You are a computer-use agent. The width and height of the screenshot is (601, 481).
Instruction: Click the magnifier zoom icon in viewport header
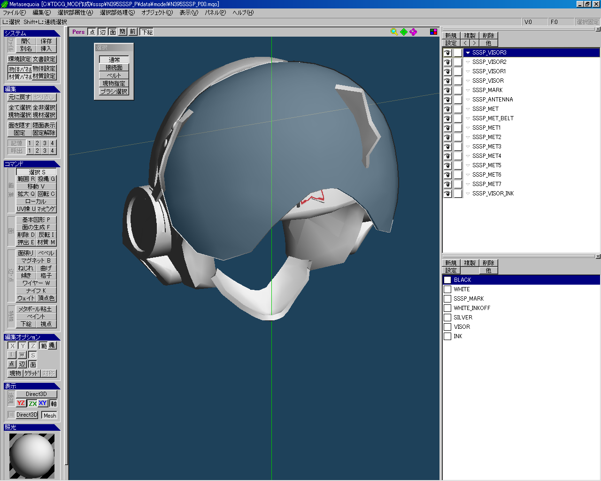(x=394, y=32)
